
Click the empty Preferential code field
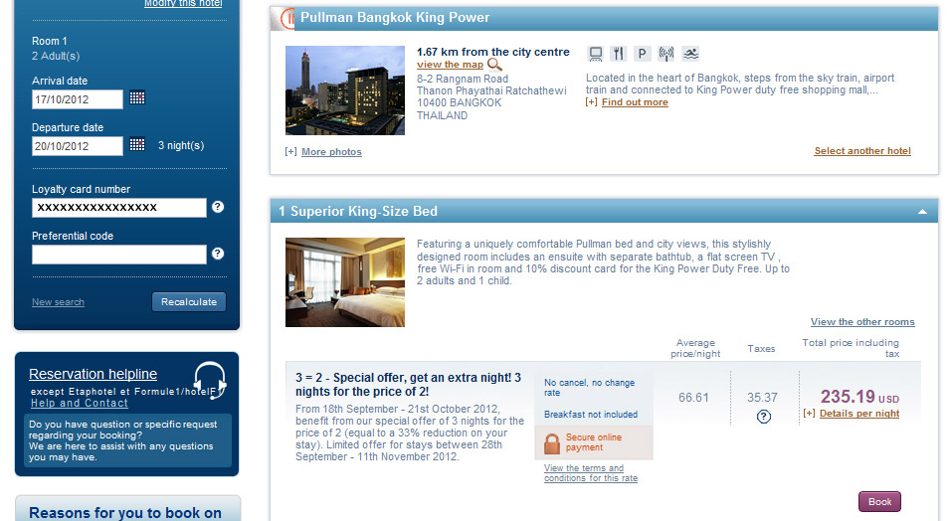(118, 255)
